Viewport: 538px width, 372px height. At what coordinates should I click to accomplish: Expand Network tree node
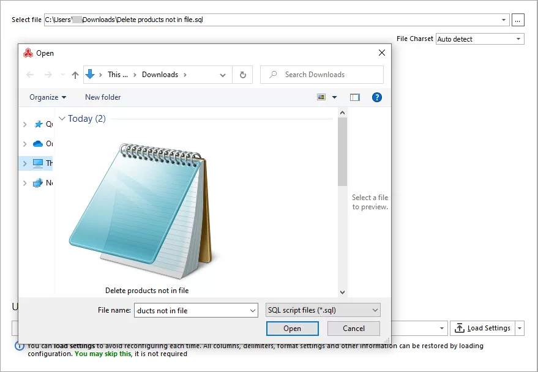click(x=24, y=183)
